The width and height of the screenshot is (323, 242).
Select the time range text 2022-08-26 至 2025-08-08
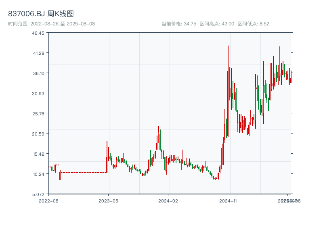pyautogui.click(x=63, y=24)
